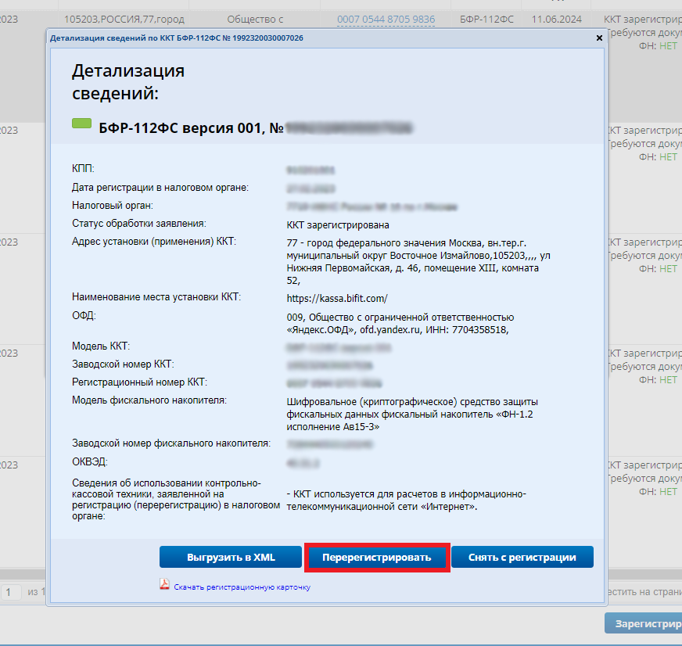Screen dimensions: 682x646
Task: Click background cell 105203,РОССИЯ,77,город
Action: tap(124, 20)
